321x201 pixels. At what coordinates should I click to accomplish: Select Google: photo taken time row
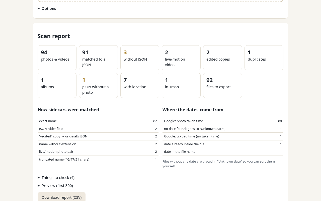223,121
